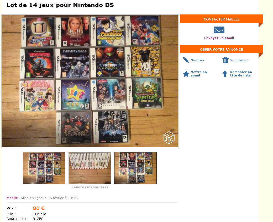
Task: Show the game spines thumbnail
Action: [x=90, y=168]
